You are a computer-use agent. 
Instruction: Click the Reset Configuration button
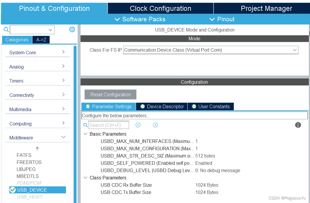tap(111, 94)
